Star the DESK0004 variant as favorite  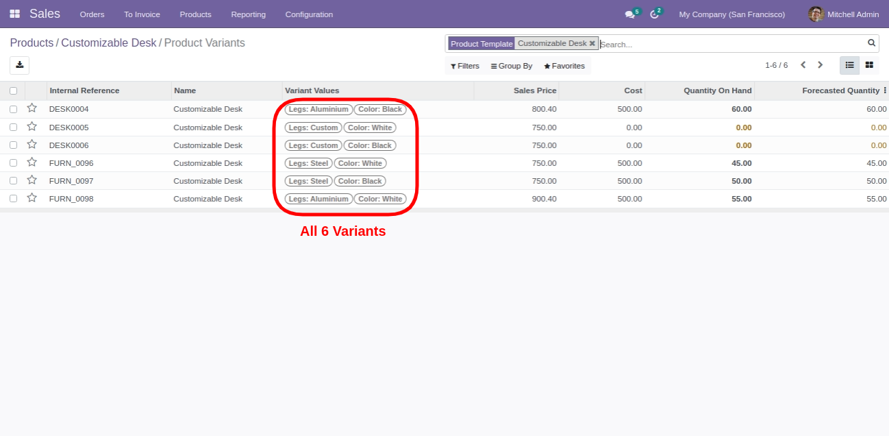32,108
